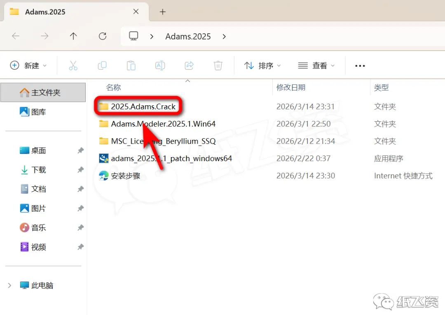Unpin 文档 from quick access

(81, 189)
